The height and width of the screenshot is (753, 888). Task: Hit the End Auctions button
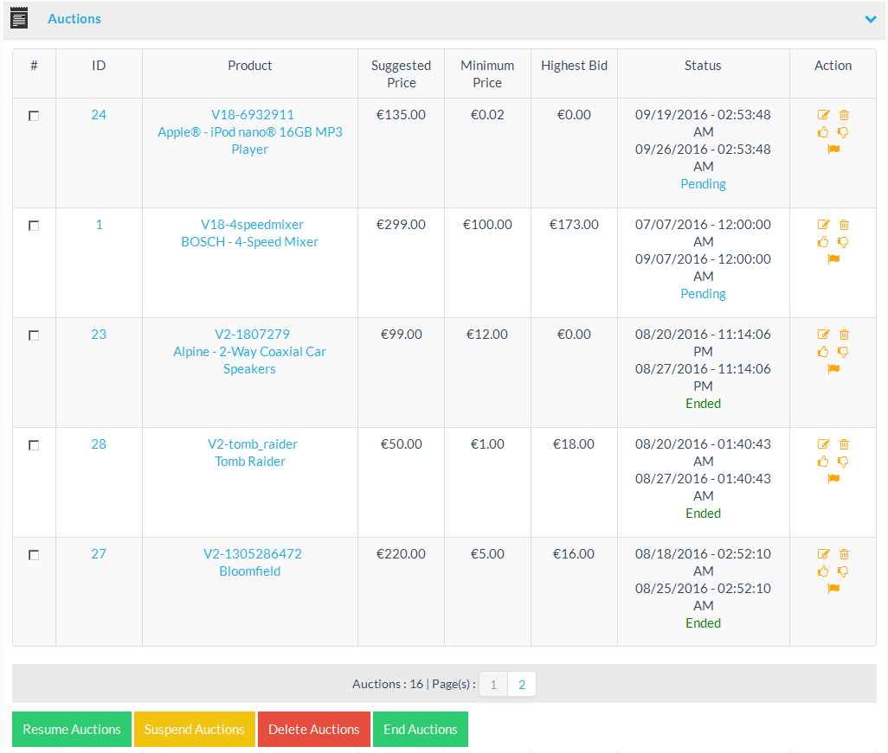(x=421, y=730)
